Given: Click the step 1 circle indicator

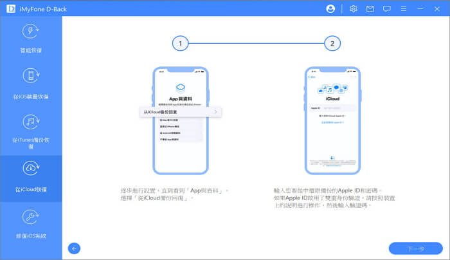Looking at the screenshot, I should tap(181, 44).
